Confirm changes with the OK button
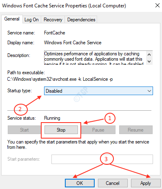 point(80,183)
